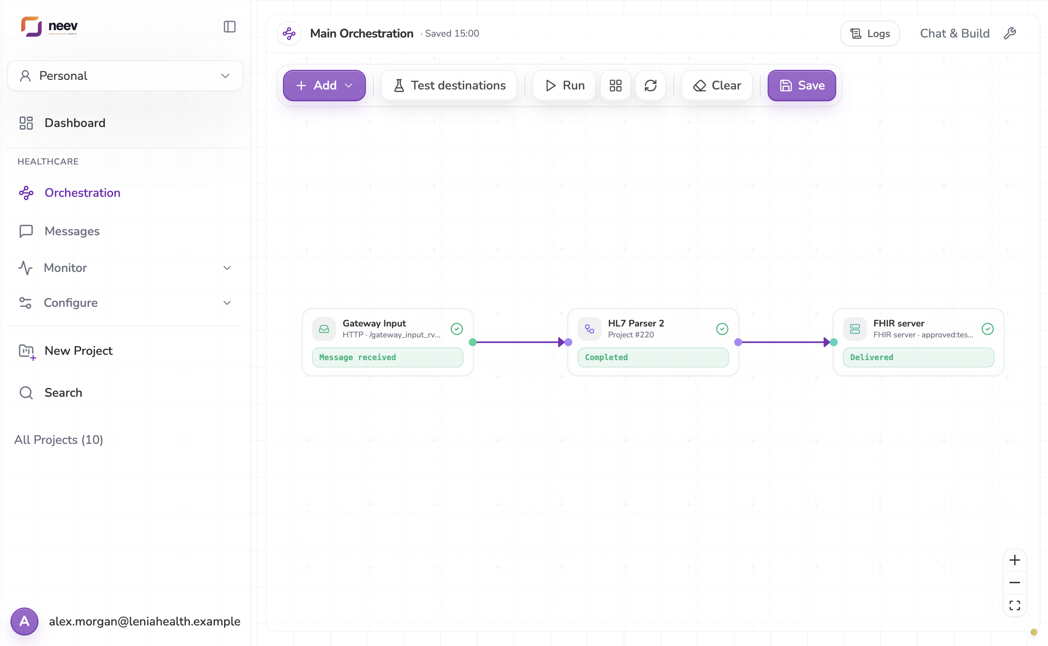Click FHIR server status check icon
The image size is (1048, 646).
[x=988, y=329]
